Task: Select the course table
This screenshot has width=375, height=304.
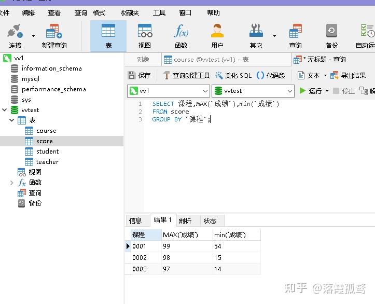Action: [x=40, y=131]
